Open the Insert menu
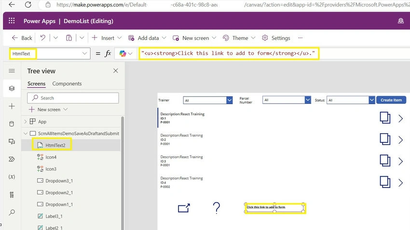 [x=107, y=38]
